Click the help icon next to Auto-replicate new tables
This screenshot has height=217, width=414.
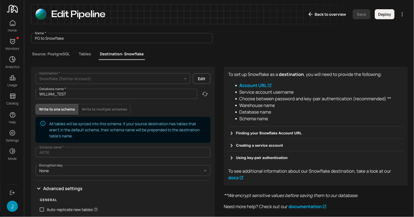(96, 210)
